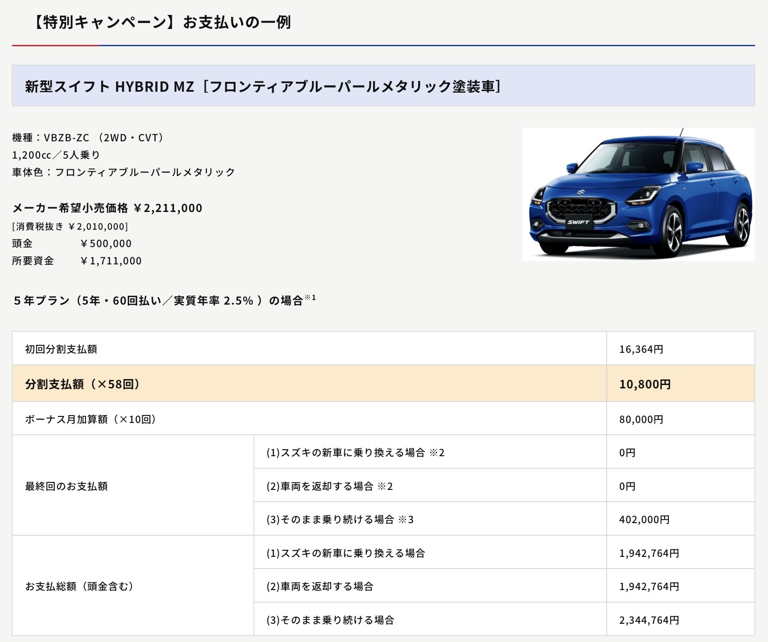This screenshot has width=768, height=642.
Task: Click the 1,200cc／5人乗り text
Action: coord(56,155)
